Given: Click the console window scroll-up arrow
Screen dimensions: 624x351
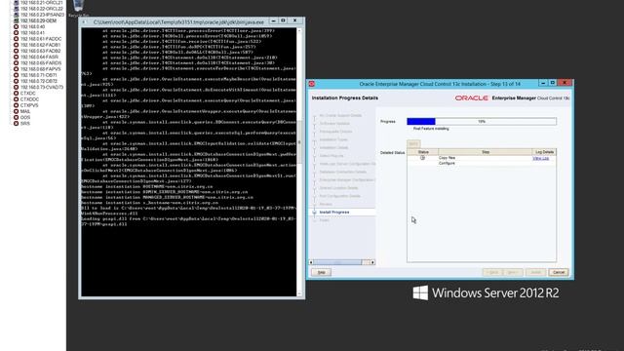Looking at the screenshot, I should point(299,30).
